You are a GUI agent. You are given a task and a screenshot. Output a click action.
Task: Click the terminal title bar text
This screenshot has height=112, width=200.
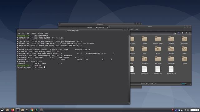click(x=73, y=30)
